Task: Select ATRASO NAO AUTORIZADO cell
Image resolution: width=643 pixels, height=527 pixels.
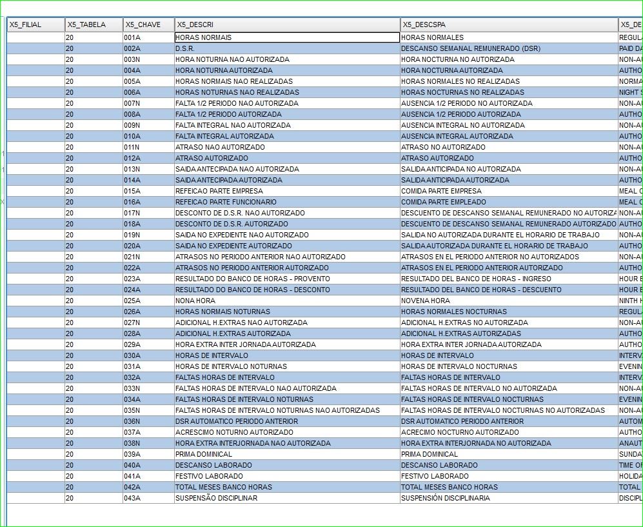Action: (x=288, y=147)
